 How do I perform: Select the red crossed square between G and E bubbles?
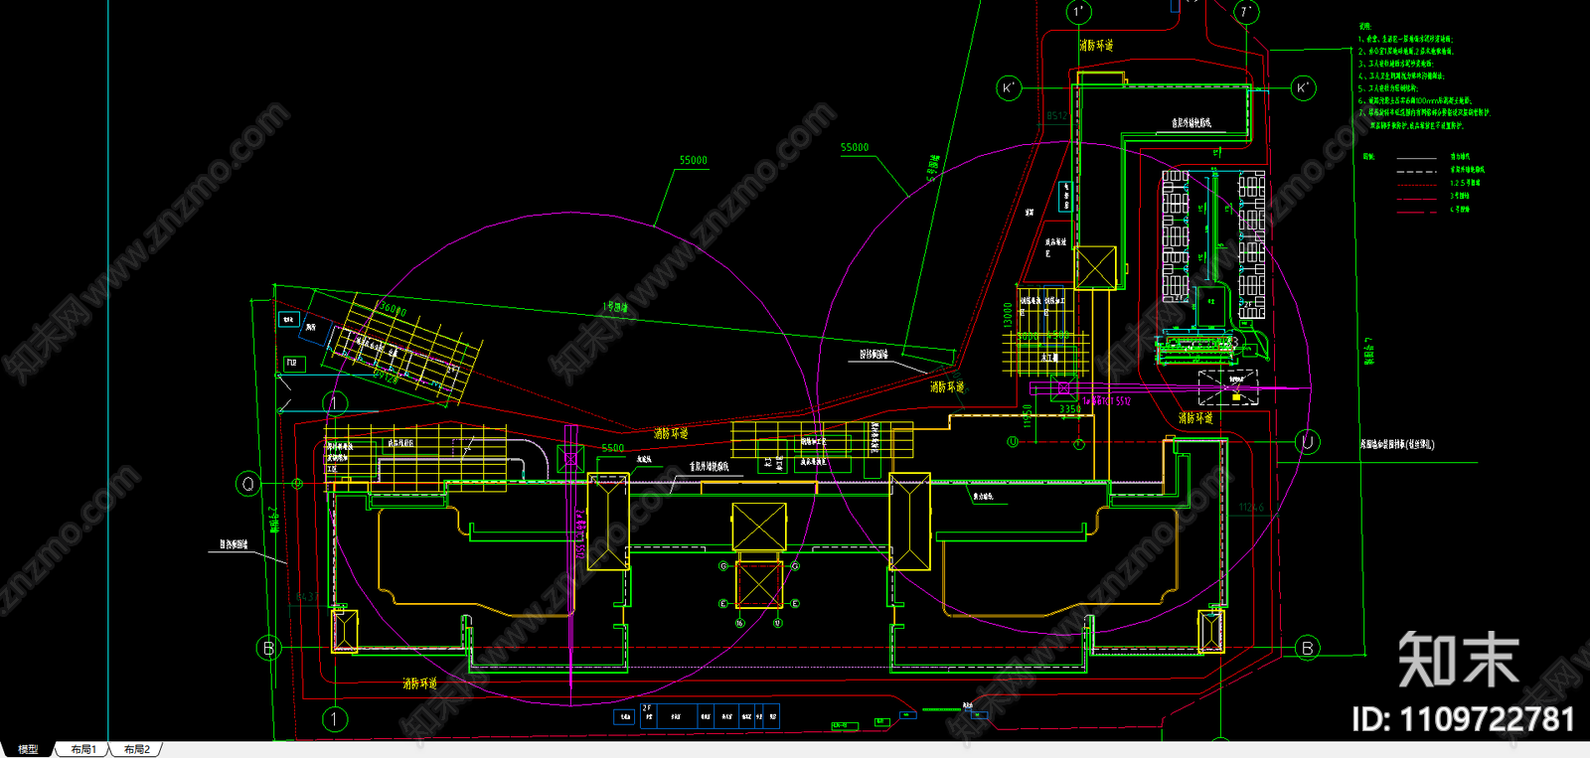pos(759,584)
